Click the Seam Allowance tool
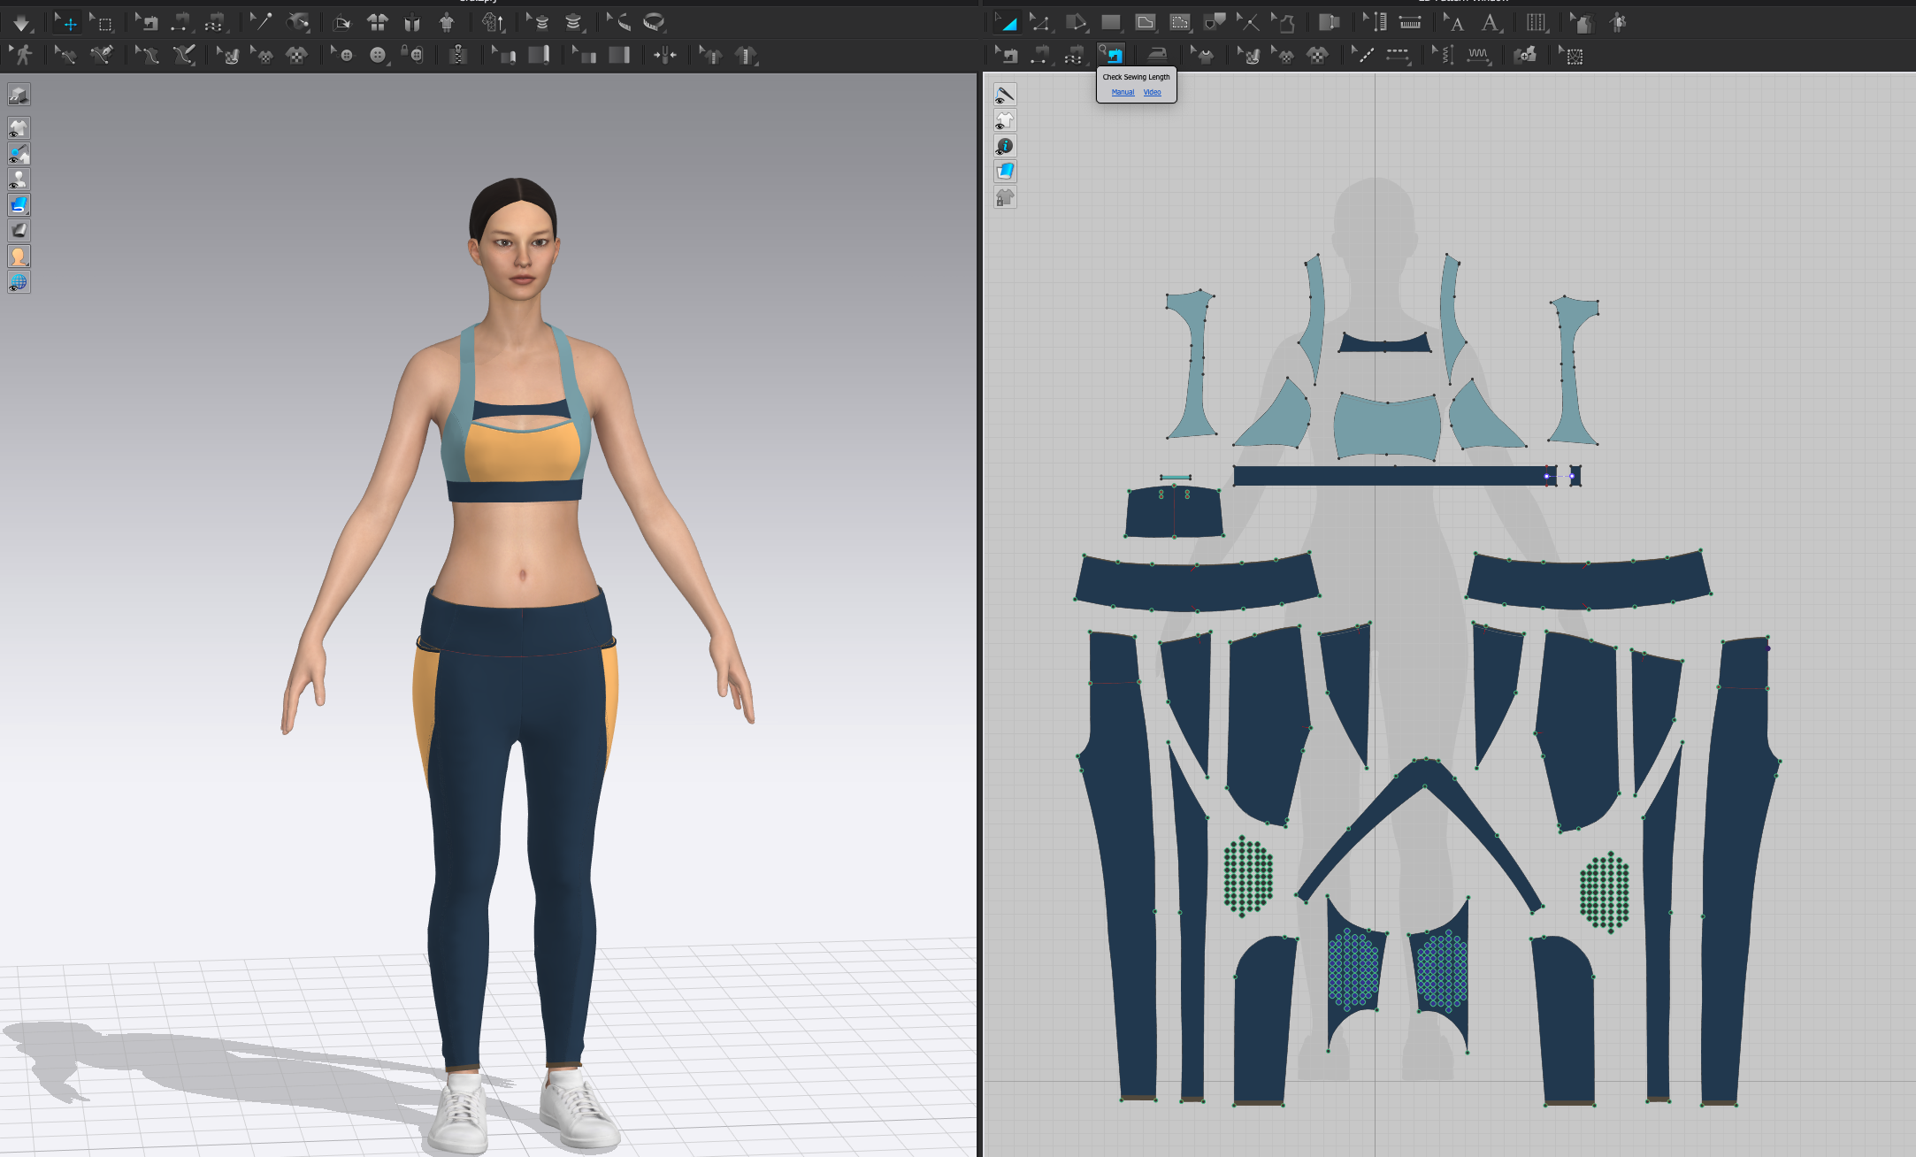Image resolution: width=1916 pixels, height=1157 pixels. click(1329, 23)
